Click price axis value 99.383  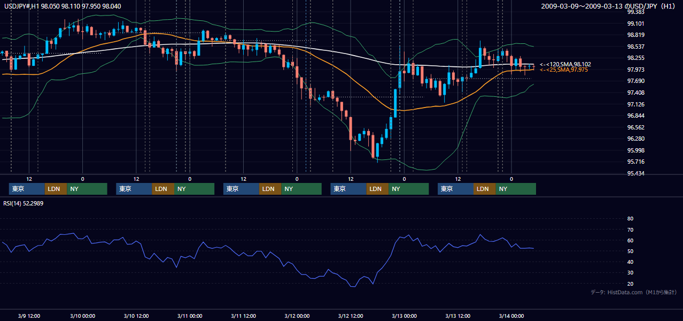pyautogui.click(x=635, y=12)
